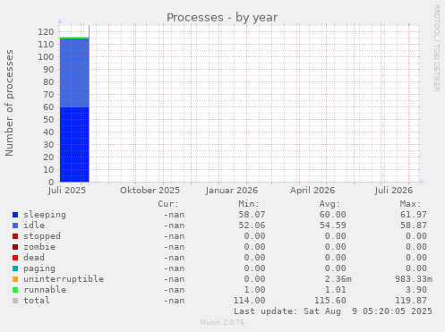Click the 'Munin 2.0.76' footer text
The width and height of the screenshot is (445, 332).
pos(222,322)
